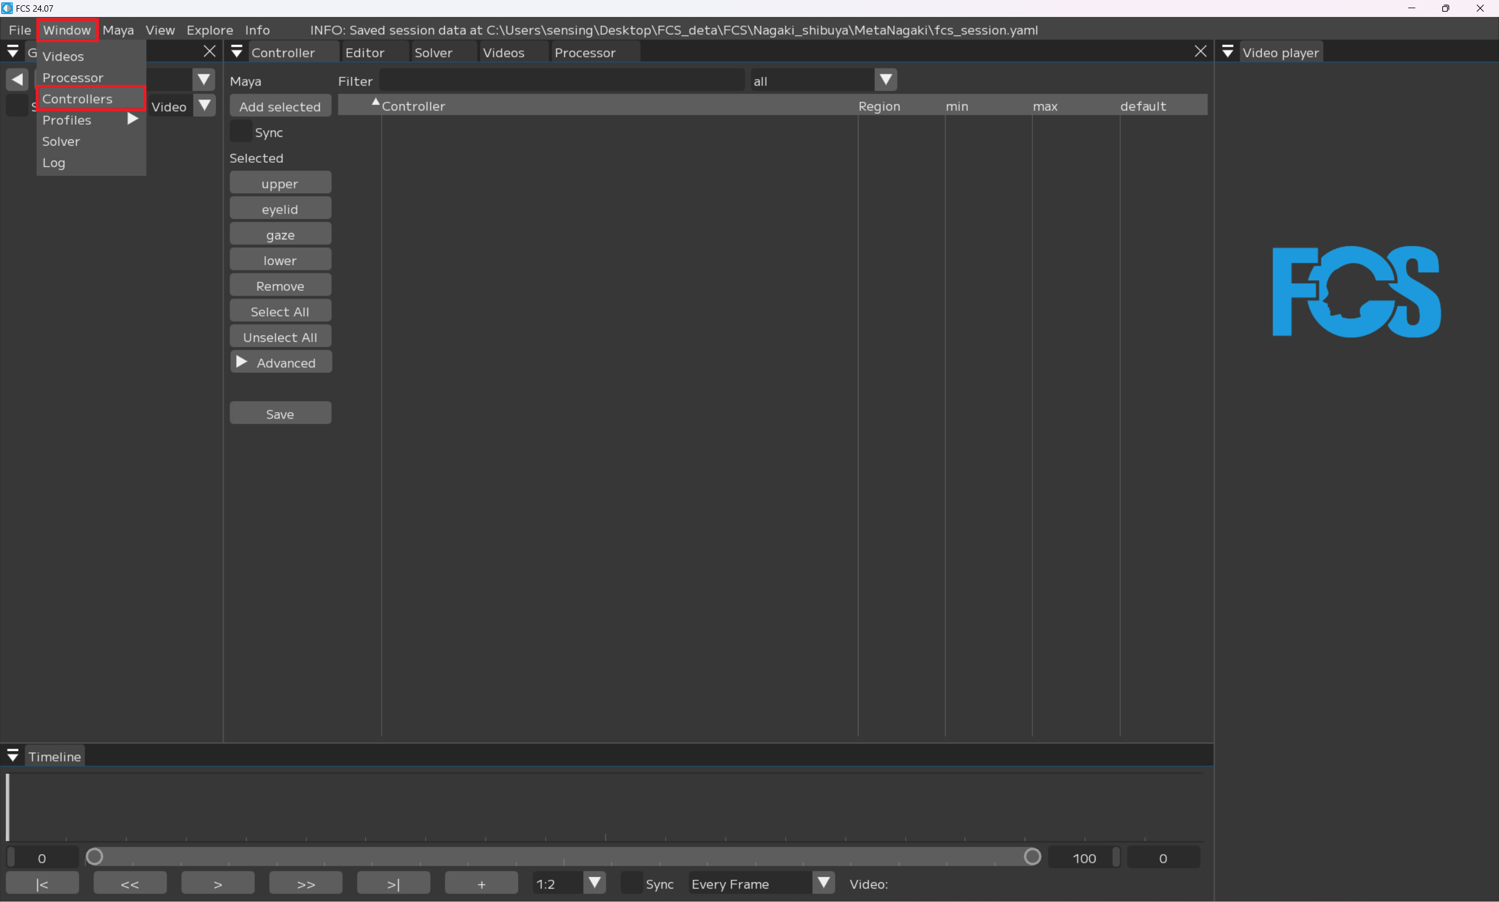Switch to the Editor tab
1499x902 pixels.
tap(365, 53)
